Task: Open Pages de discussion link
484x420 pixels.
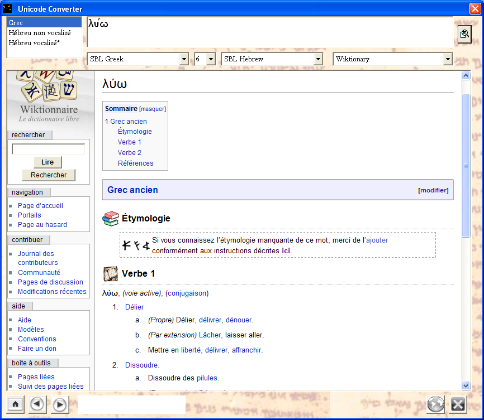Action: (51, 282)
